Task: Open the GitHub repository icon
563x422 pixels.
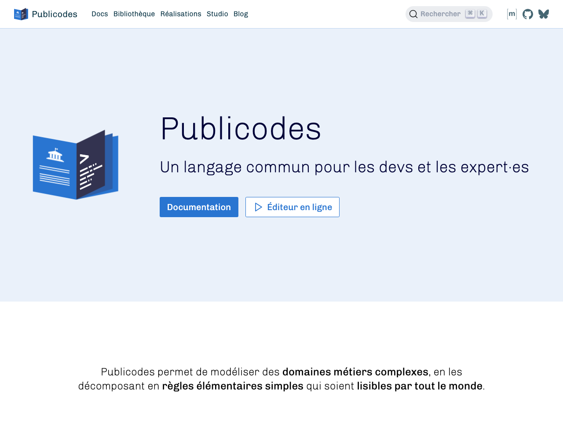Action: coord(527,13)
